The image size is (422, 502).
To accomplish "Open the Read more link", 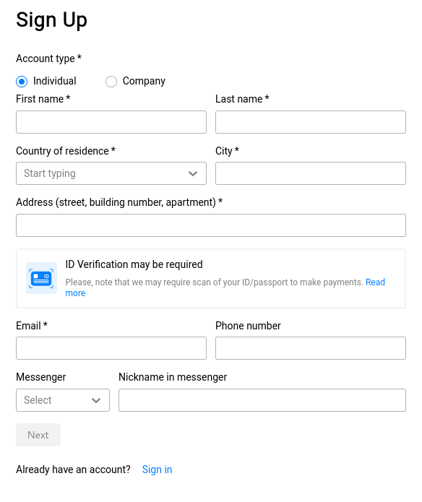I will pyautogui.click(x=375, y=282).
